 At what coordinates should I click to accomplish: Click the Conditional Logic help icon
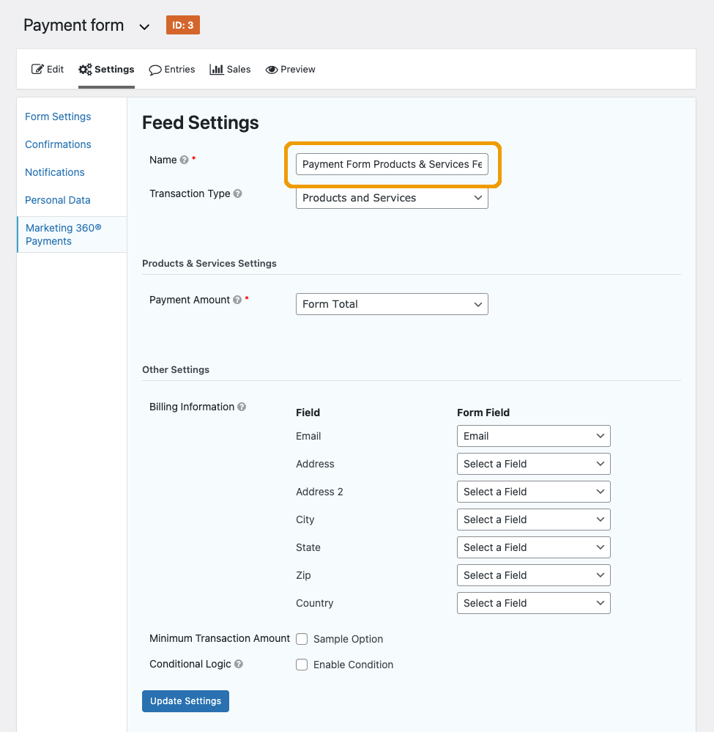tap(239, 664)
